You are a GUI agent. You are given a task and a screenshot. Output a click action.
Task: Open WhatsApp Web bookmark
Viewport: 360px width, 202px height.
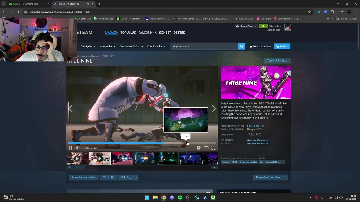click(103, 19)
